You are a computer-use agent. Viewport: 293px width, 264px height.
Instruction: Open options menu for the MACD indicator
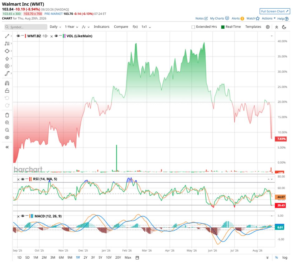tap(27, 216)
